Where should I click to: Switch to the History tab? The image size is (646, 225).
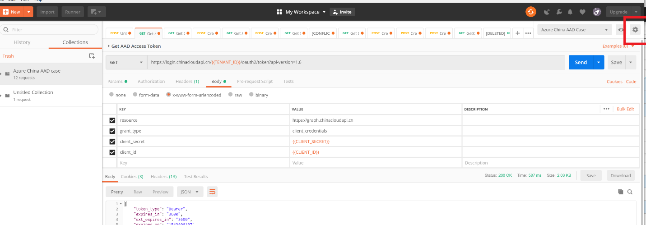(x=22, y=42)
